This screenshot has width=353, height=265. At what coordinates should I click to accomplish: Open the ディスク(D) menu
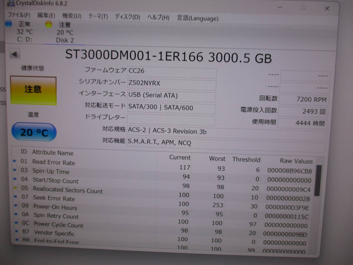pyautogui.click(x=127, y=17)
